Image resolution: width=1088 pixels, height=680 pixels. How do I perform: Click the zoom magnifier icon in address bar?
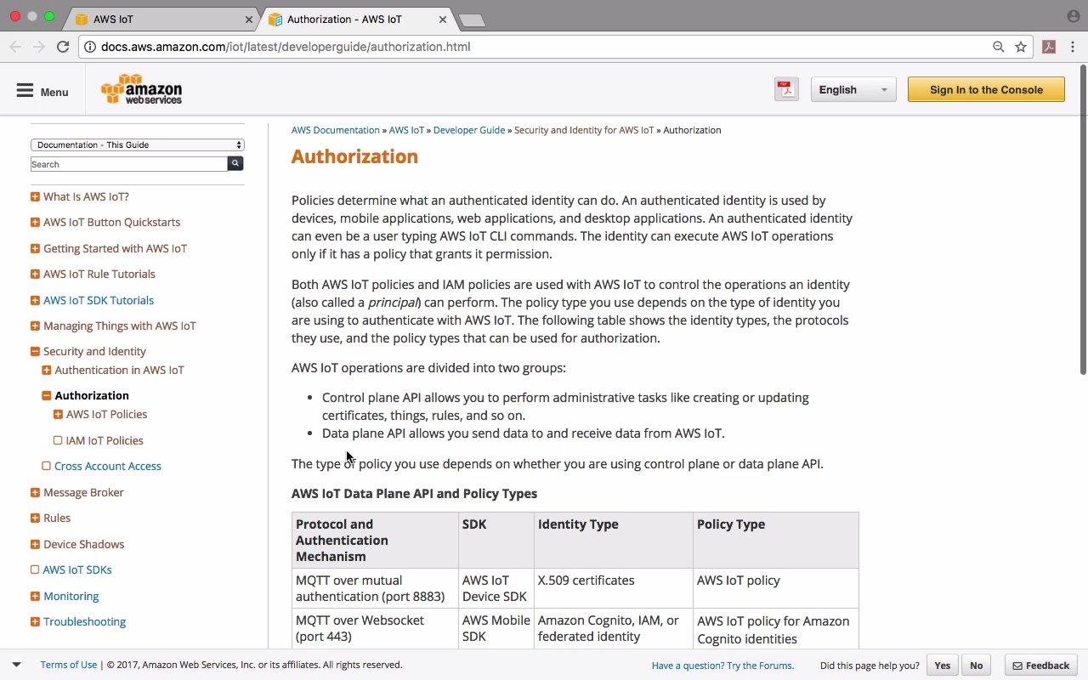pyautogui.click(x=999, y=47)
